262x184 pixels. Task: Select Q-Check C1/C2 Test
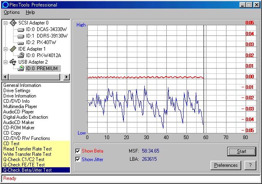[x=36, y=160]
